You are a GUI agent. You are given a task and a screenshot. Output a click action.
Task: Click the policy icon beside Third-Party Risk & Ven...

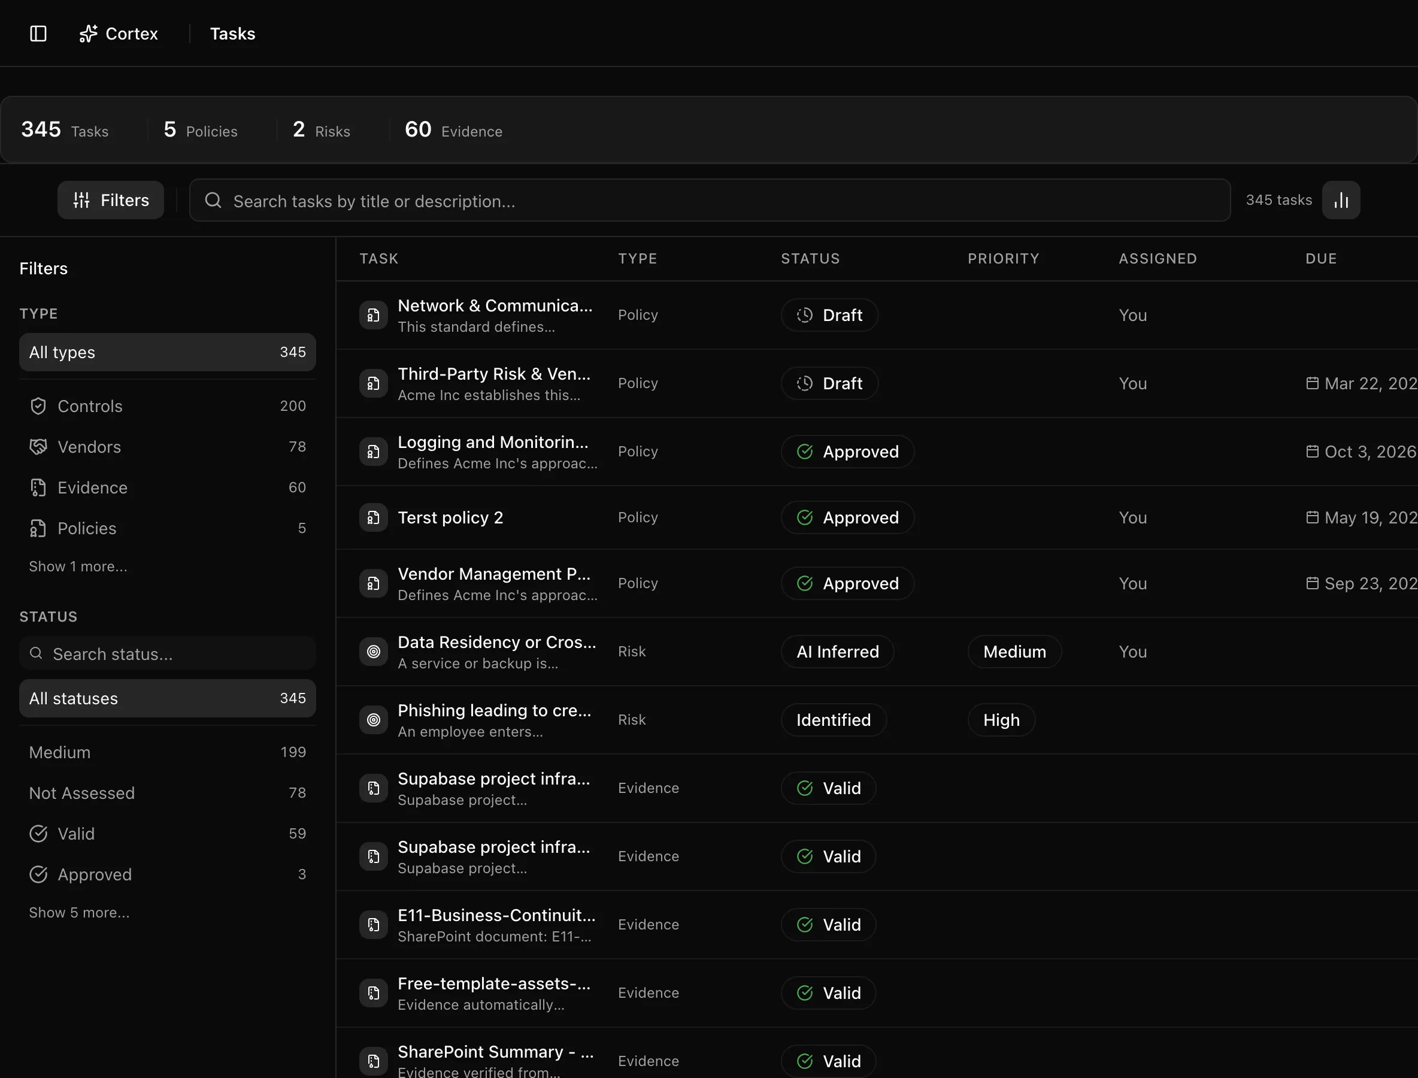pos(374,383)
